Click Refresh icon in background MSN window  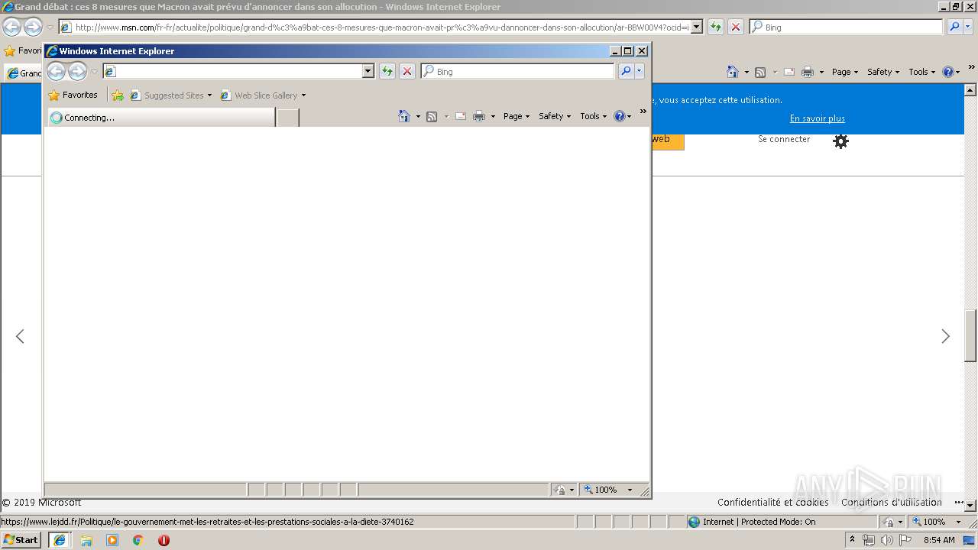[x=716, y=27]
